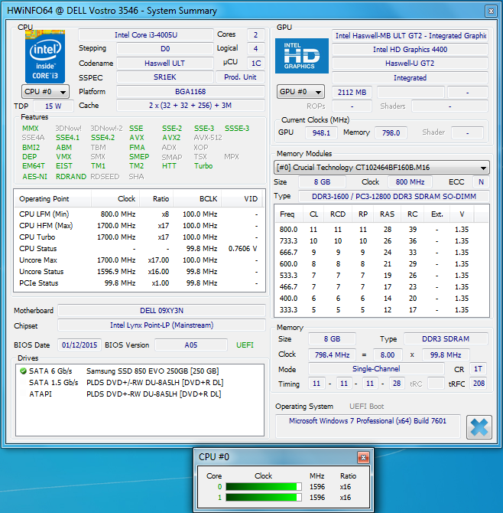Click the DELL 09XY3N motherboard field
Viewport: 503px width, 513px height.
coord(161,311)
